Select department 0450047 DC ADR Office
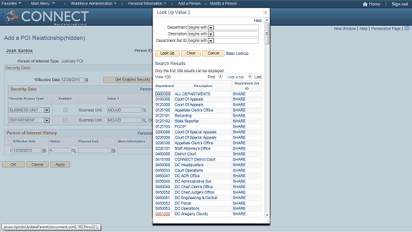 tap(163, 176)
